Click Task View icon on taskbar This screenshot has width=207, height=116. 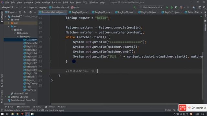[x=7, y=114]
